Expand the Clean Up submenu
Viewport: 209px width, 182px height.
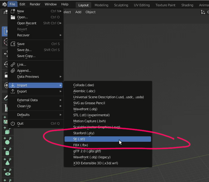35,106
